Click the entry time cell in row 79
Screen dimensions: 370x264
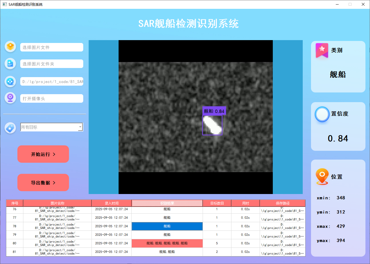click(111, 235)
